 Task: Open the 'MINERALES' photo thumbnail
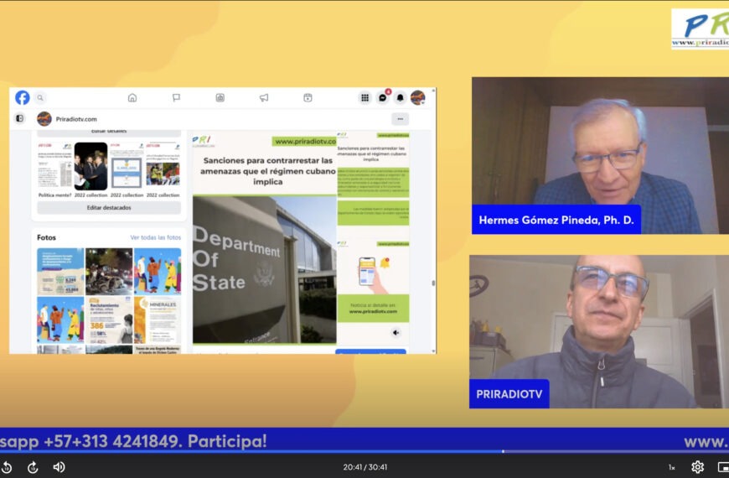158,320
